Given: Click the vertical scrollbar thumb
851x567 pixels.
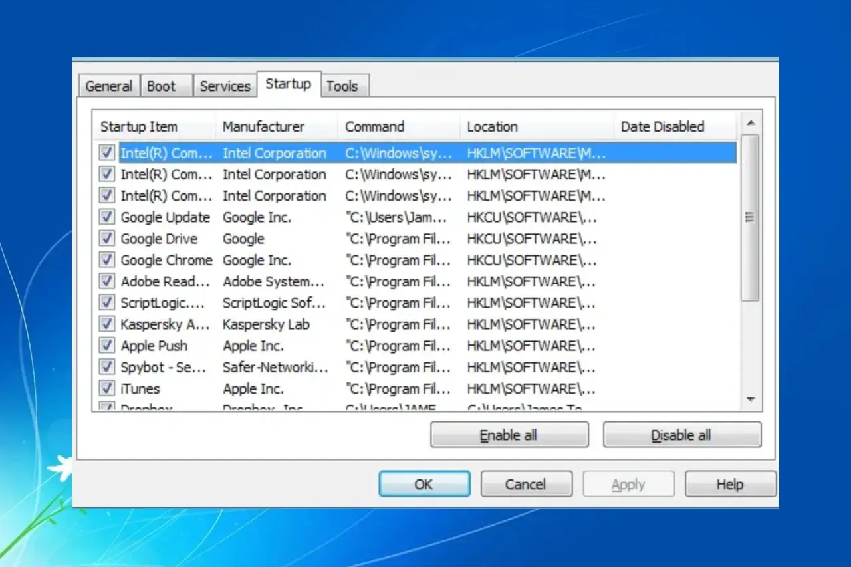Looking at the screenshot, I should pyautogui.click(x=751, y=217).
